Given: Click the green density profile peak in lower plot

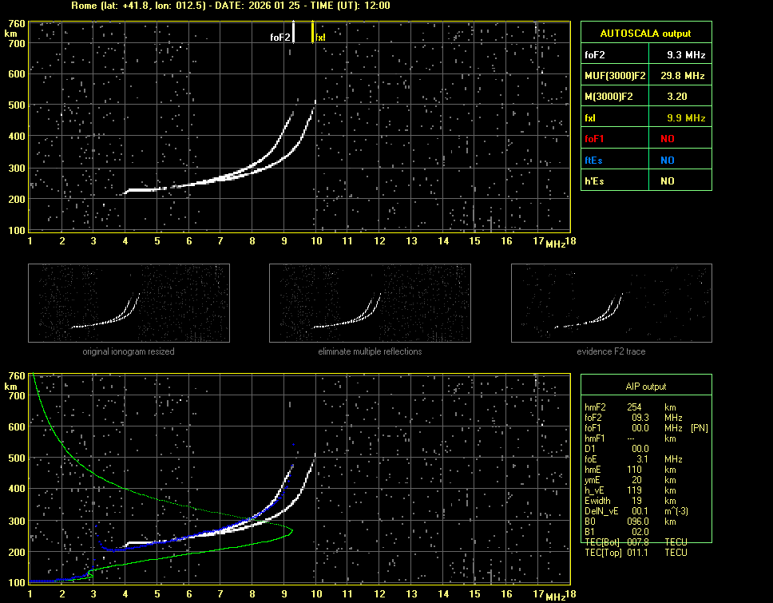Looking at the screenshot, I should pyautogui.click(x=292, y=530).
